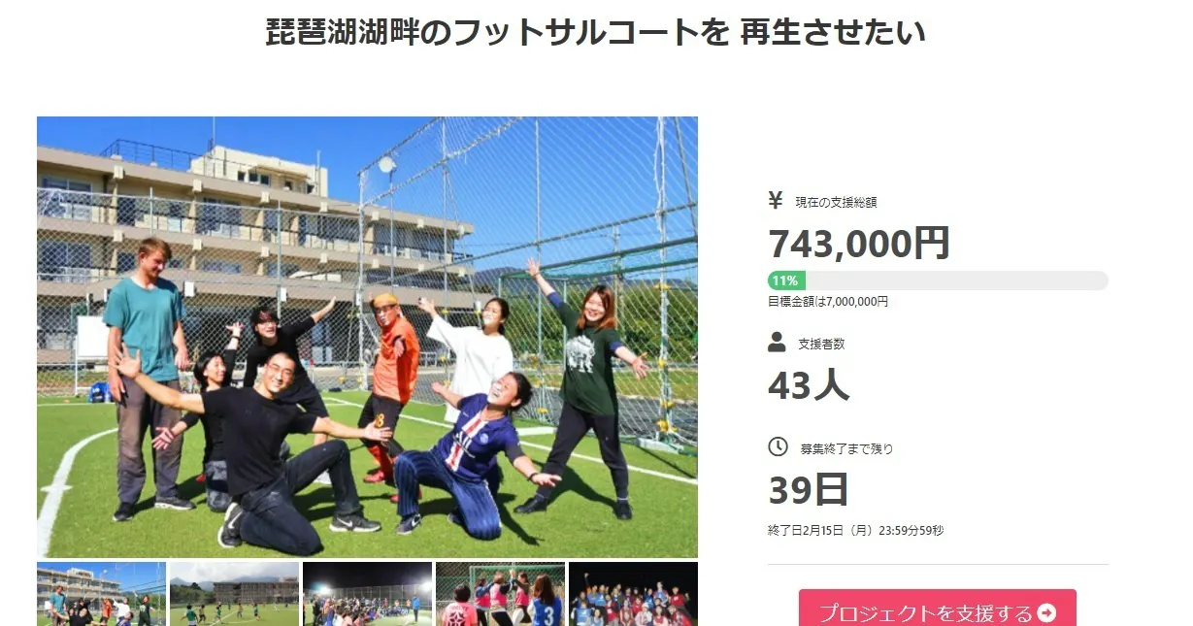The image size is (1193, 626).
Task: Click the title 琵琶湖湖畔のフットサルコートを 再生させたい
Action: 596,32
